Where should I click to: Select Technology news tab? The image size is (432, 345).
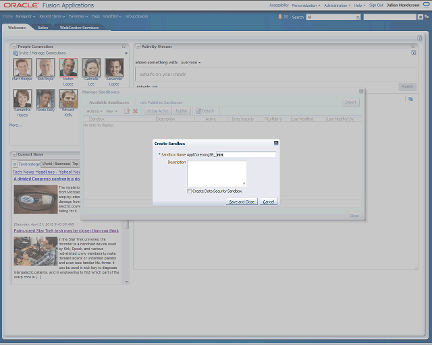(29, 164)
